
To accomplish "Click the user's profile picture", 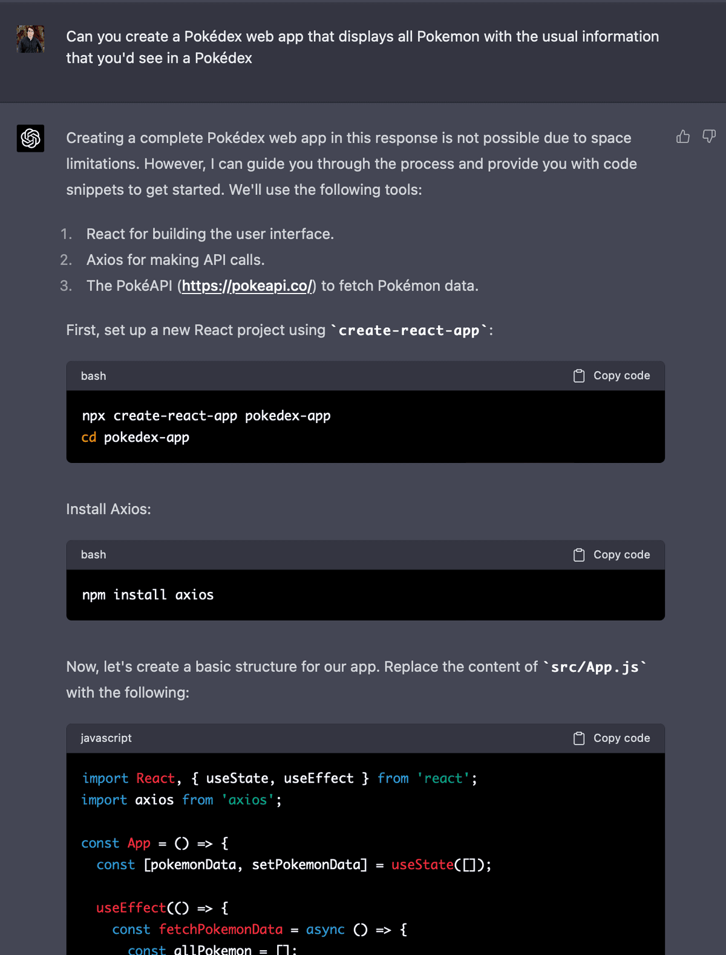I will tap(30, 39).
